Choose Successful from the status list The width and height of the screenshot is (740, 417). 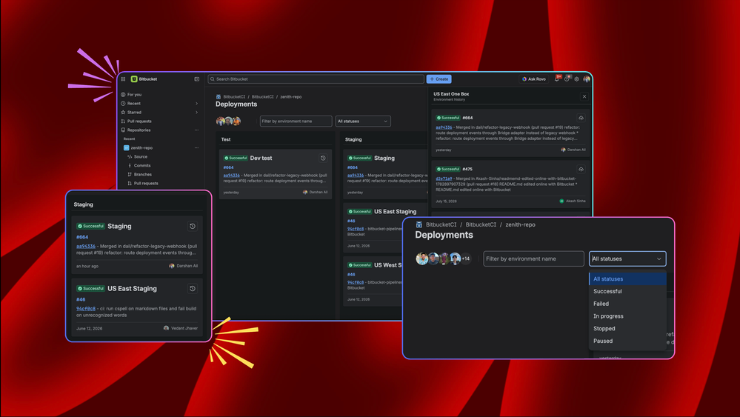(x=627, y=292)
